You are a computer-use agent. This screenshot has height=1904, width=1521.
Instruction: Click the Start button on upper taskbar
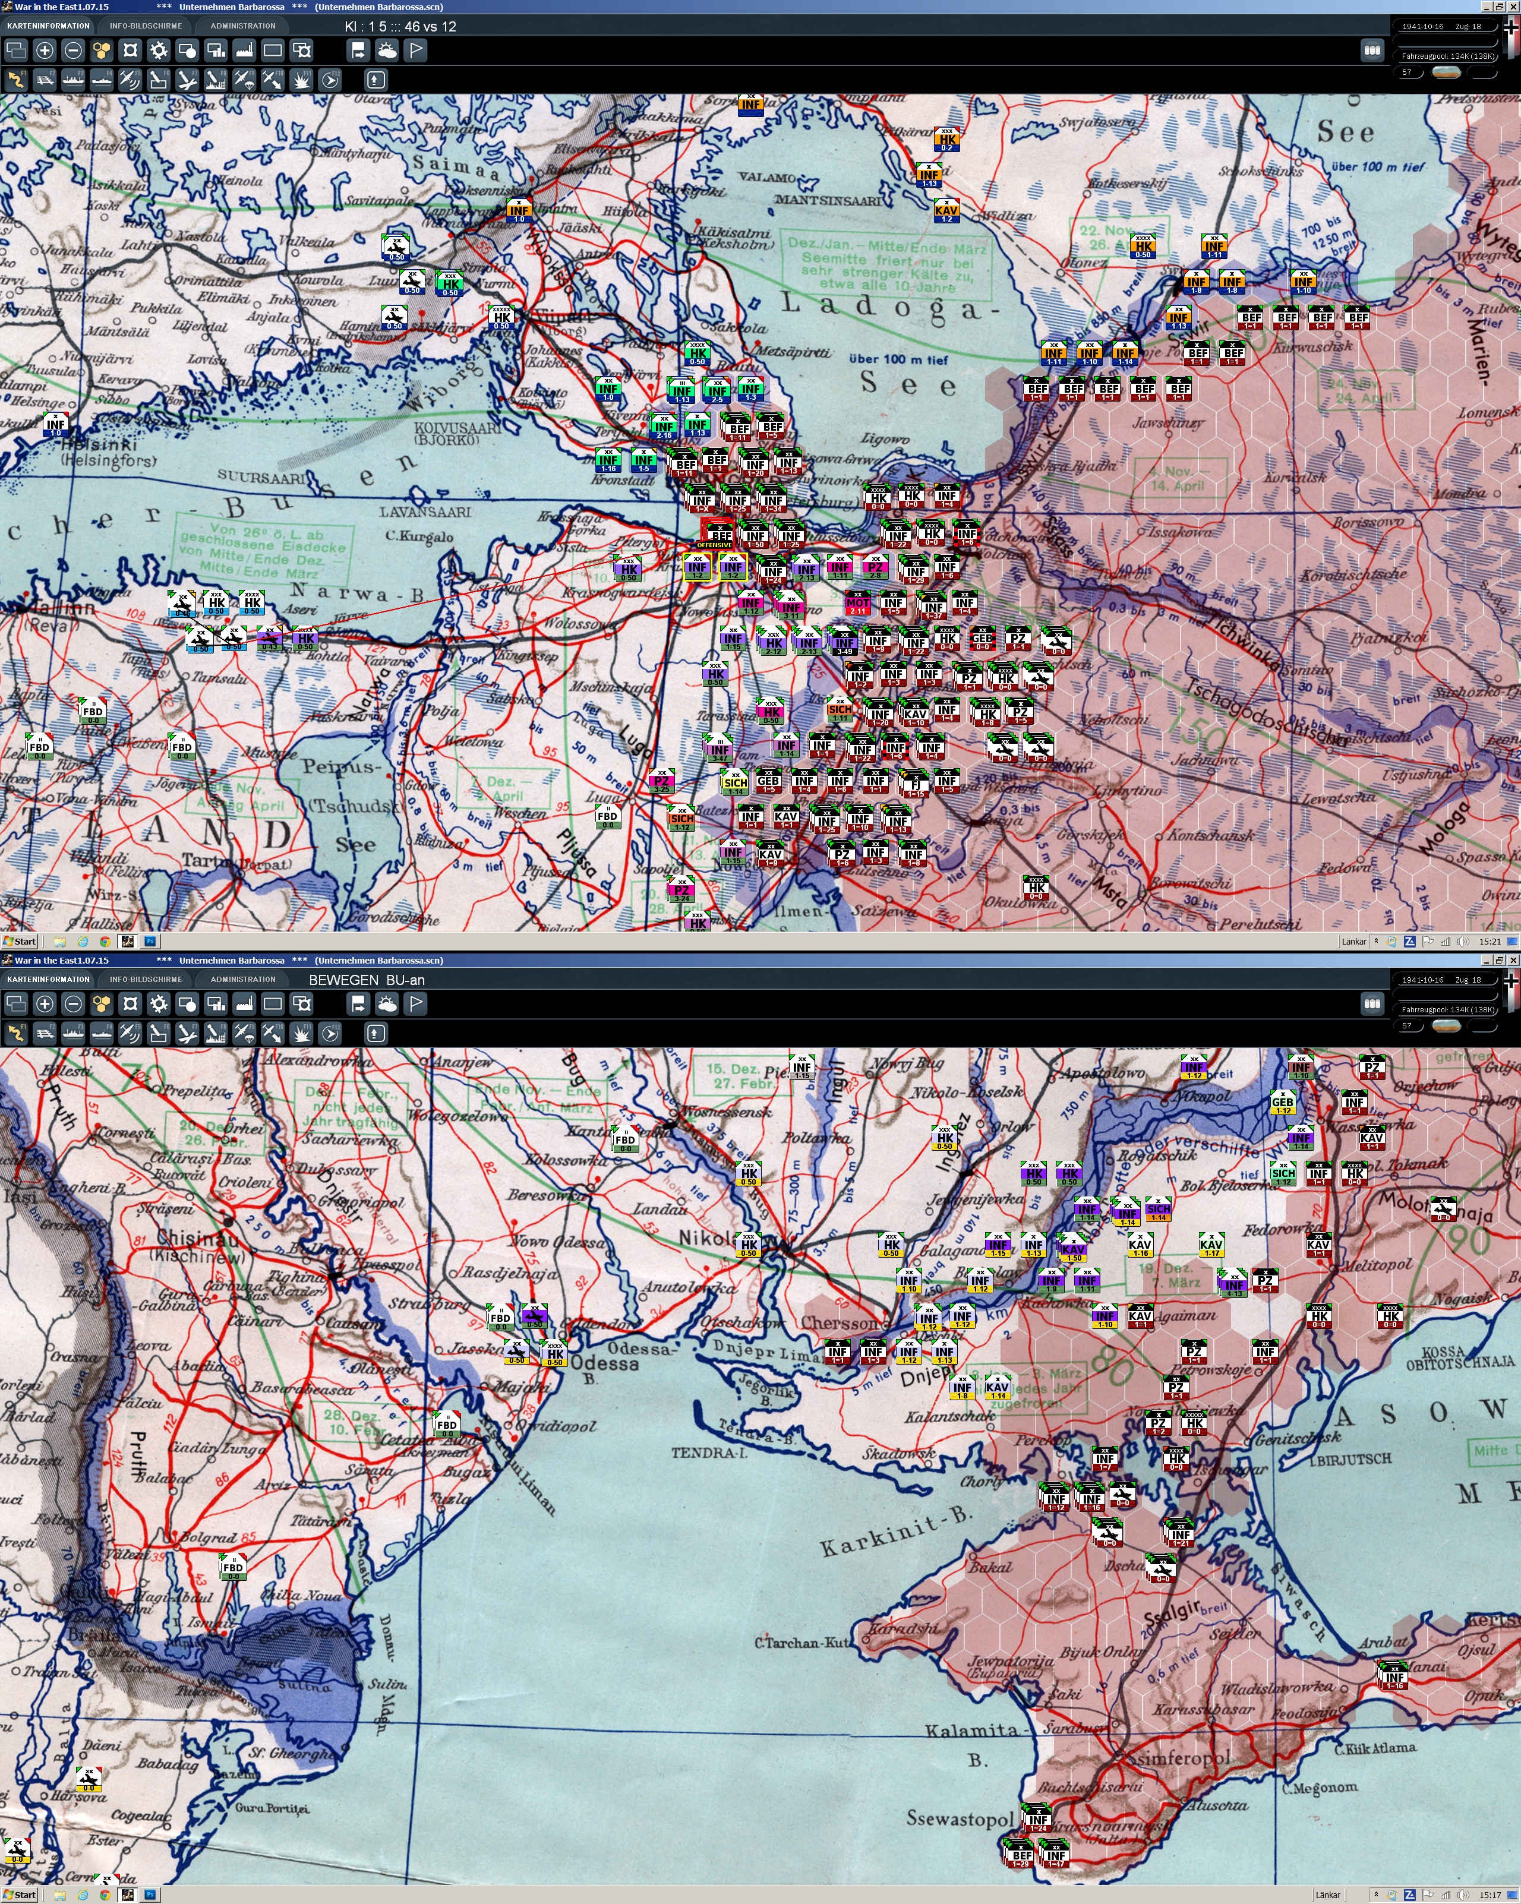click(x=20, y=942)
